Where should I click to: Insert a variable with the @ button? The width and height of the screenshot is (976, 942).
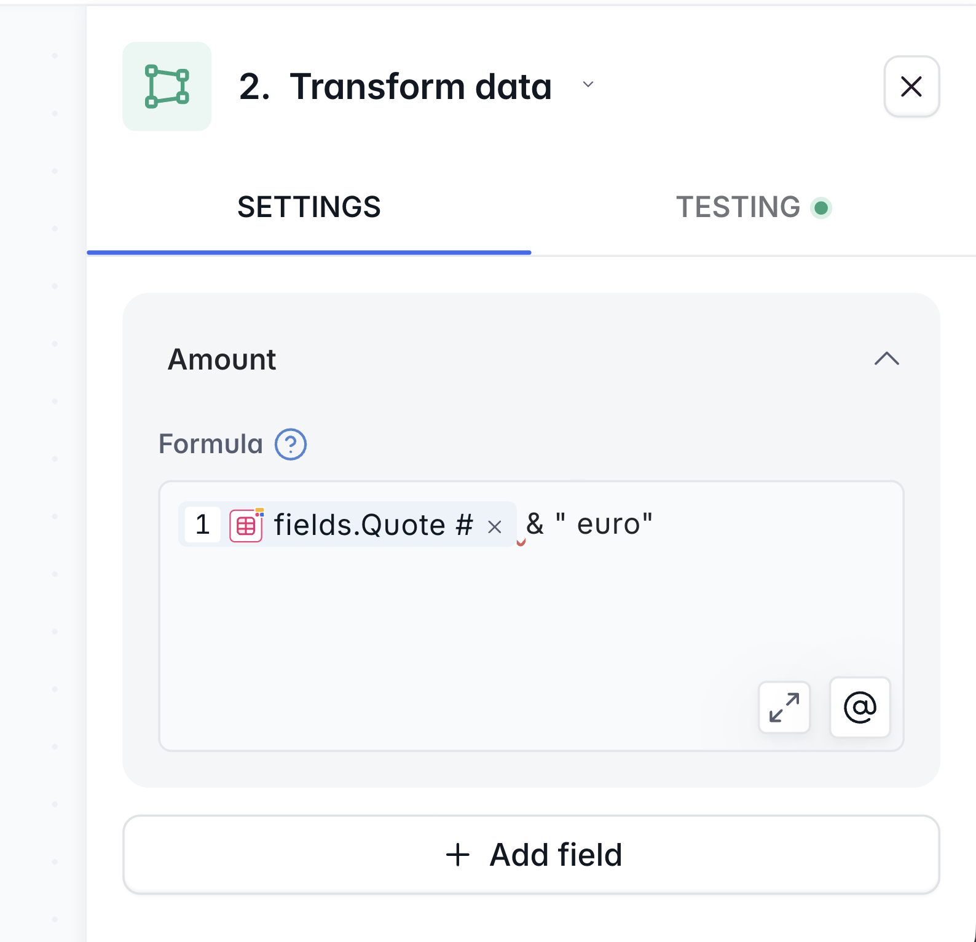click(x=859, y=707)
